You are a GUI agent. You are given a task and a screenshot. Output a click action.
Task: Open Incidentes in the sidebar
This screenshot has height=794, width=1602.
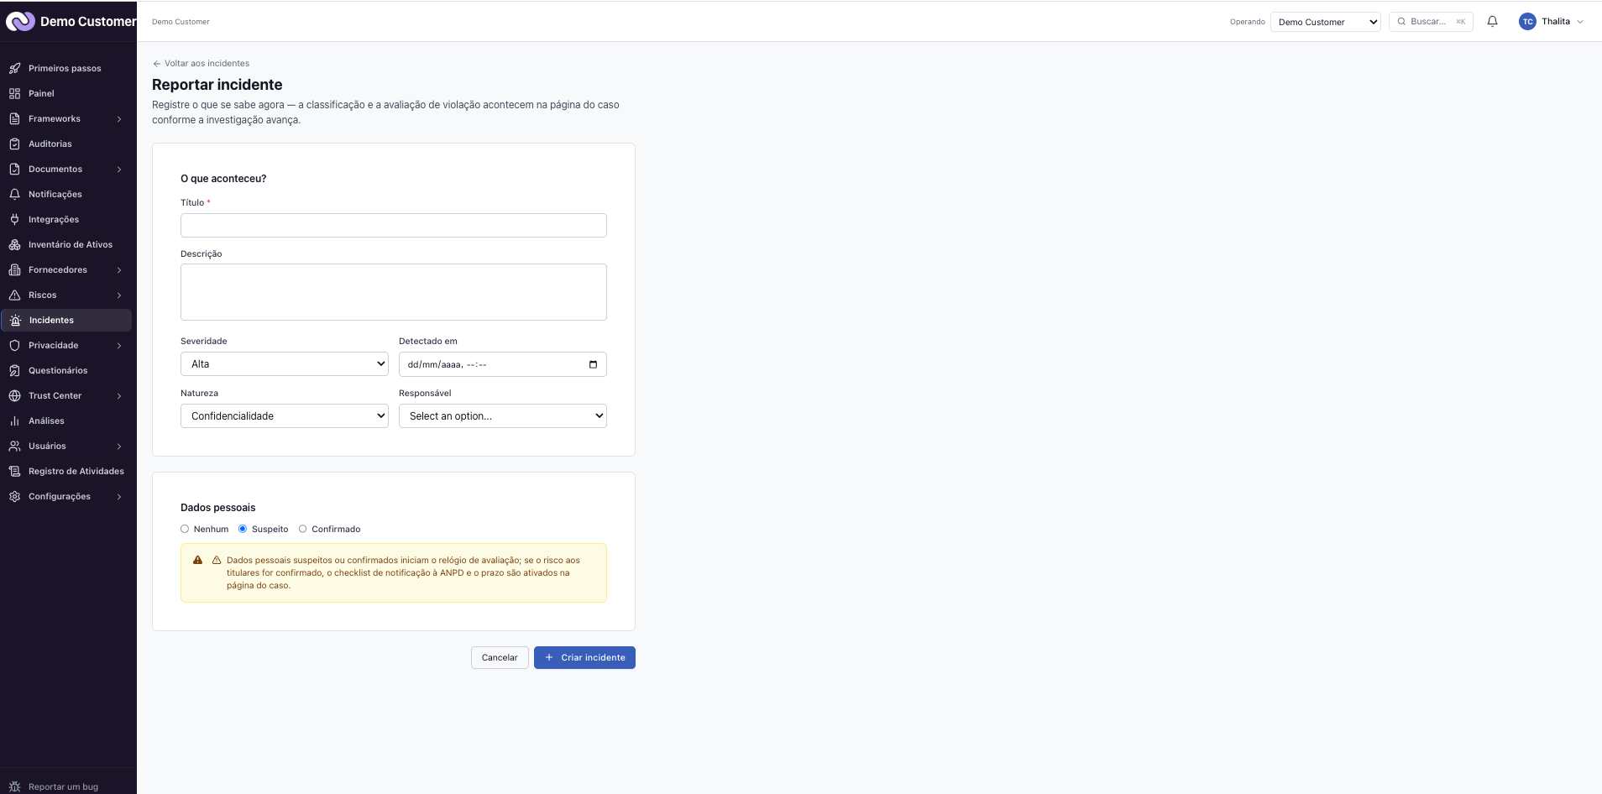[66, 320]
